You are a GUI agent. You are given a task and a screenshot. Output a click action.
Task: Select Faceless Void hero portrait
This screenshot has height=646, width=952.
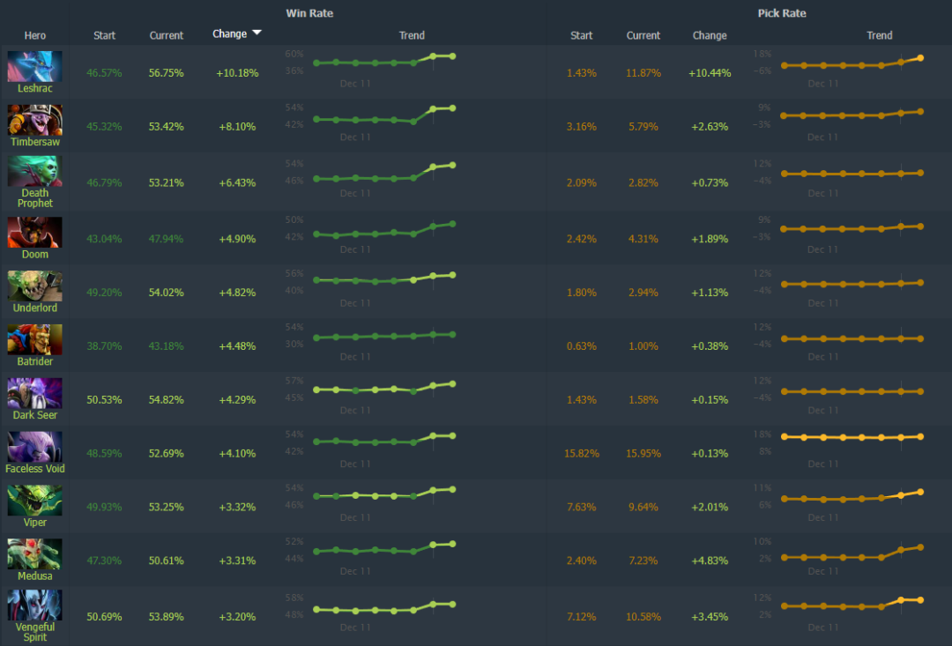point(34,446)
